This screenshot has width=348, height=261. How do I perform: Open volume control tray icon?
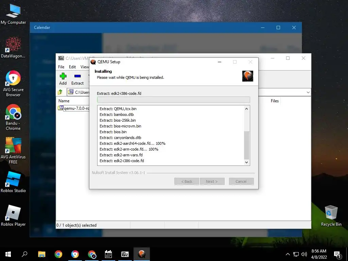tap(304, 254)
